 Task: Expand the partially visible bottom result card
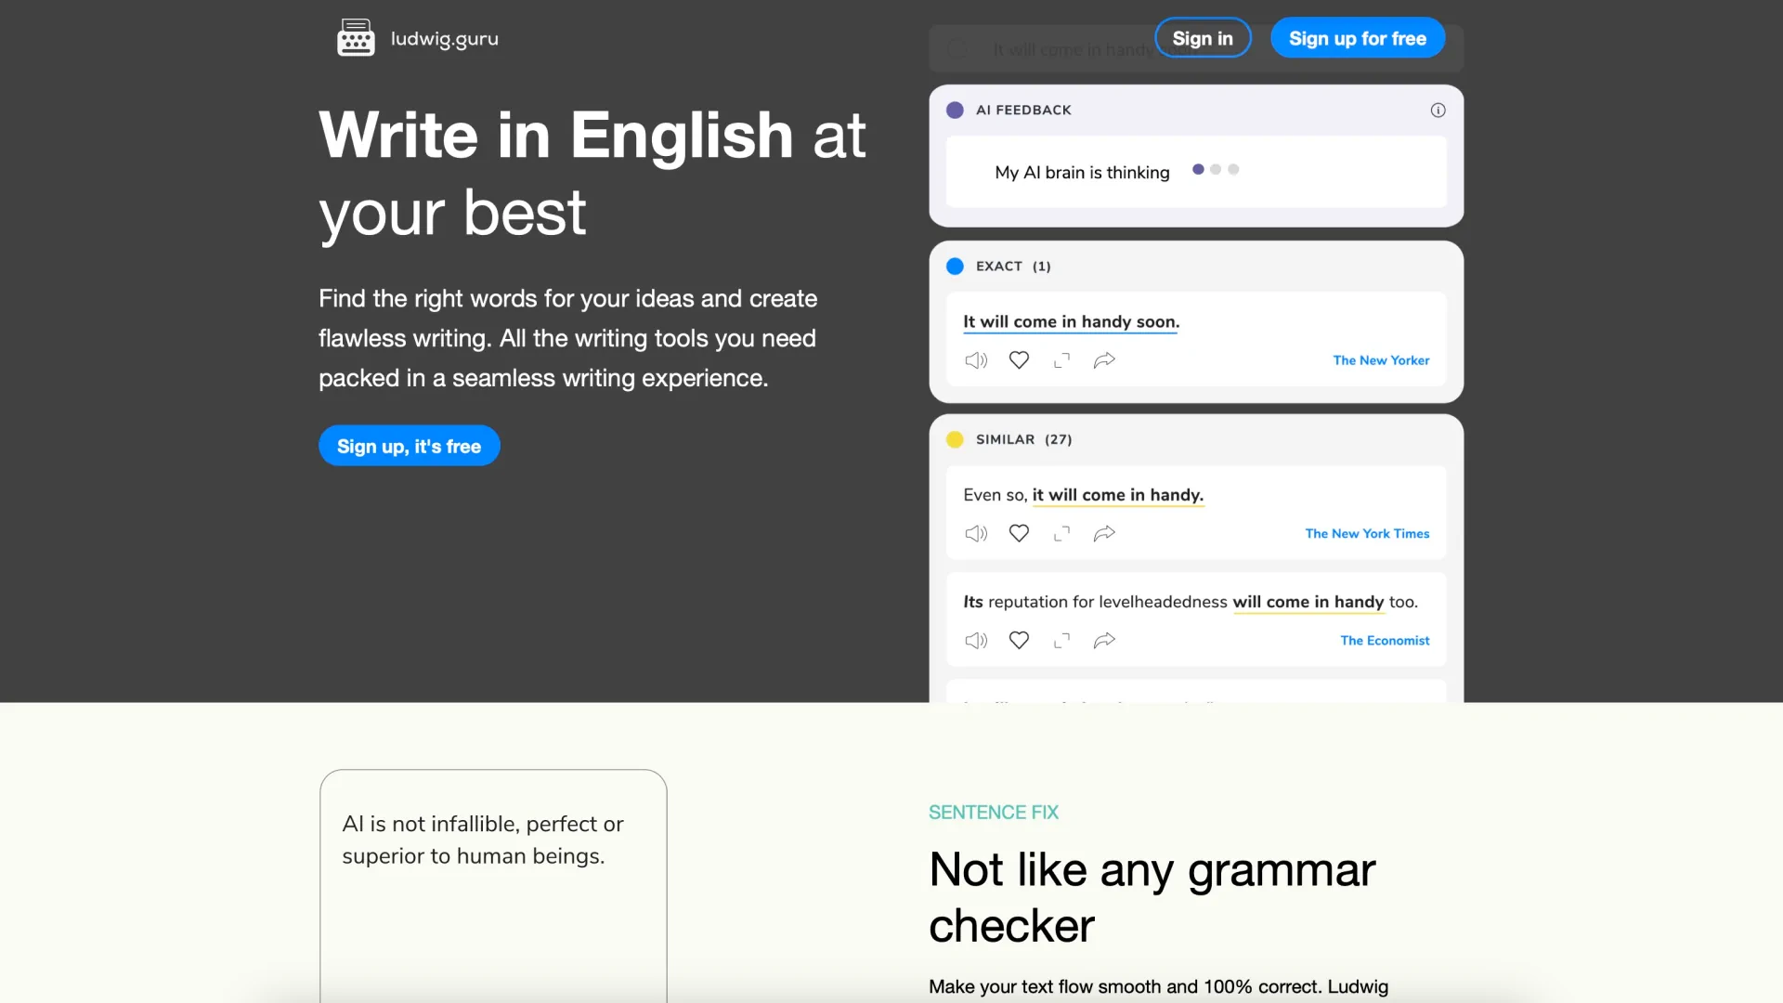[1196, 699]
